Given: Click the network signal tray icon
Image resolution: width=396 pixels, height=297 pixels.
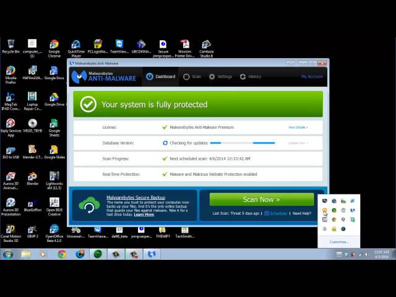Looking at the screenshot, I should point(360,254).
